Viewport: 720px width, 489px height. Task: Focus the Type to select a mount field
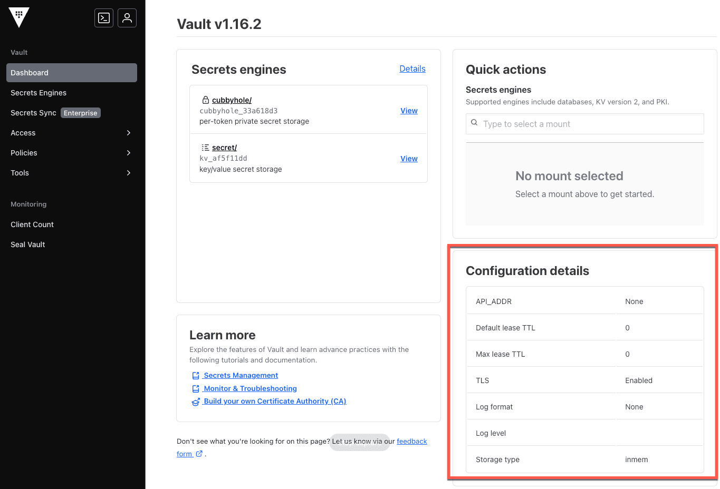coord(585,124)
